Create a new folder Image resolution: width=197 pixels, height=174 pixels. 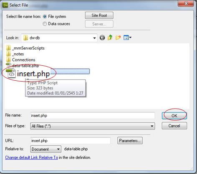click(x=118, y=37)
